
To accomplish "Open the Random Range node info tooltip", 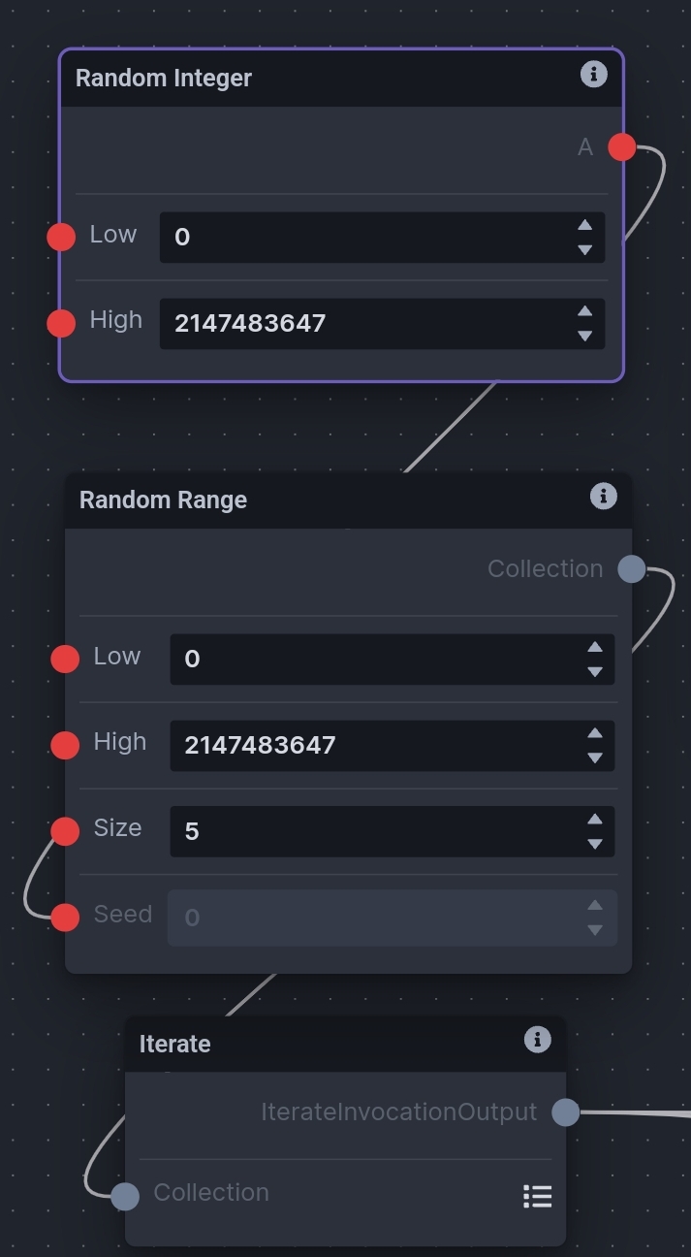I will [603, 496].
